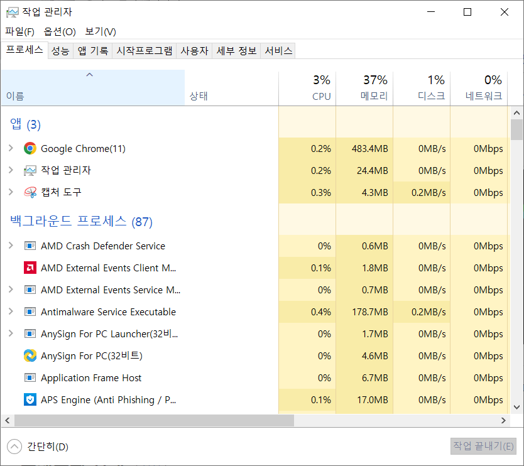524x466 pixels.
Task: Minimize the 작업 관리자 window
Action: pyautogui.click(x=431, y=12)
